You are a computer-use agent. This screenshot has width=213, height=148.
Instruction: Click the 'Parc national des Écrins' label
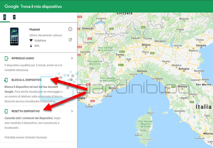(95, 63)
